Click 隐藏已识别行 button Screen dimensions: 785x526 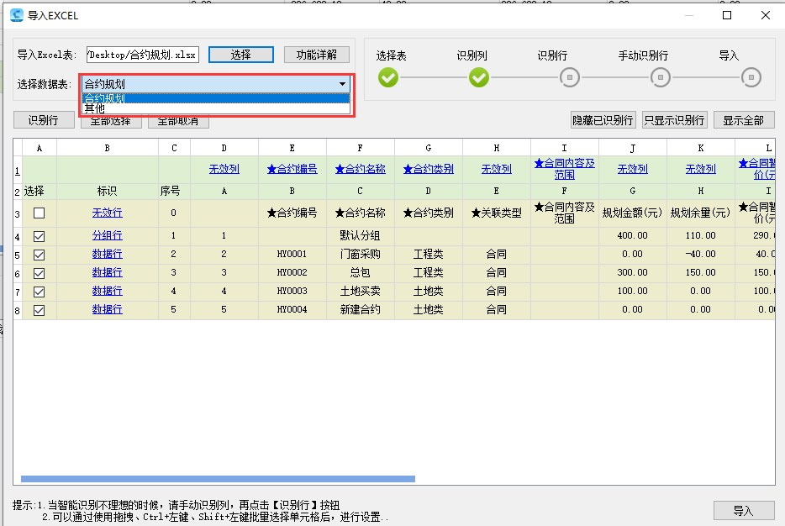(x=603, y=120)
